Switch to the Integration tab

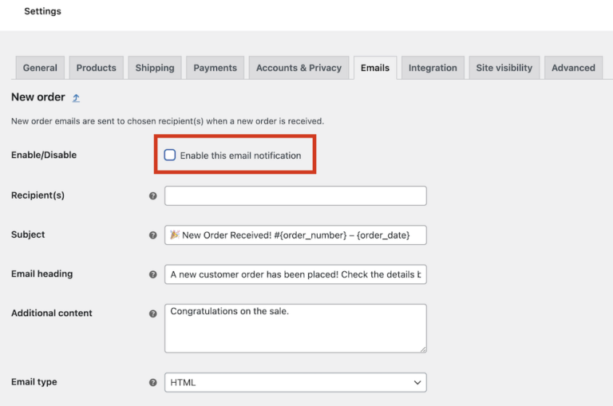point(433,68)
